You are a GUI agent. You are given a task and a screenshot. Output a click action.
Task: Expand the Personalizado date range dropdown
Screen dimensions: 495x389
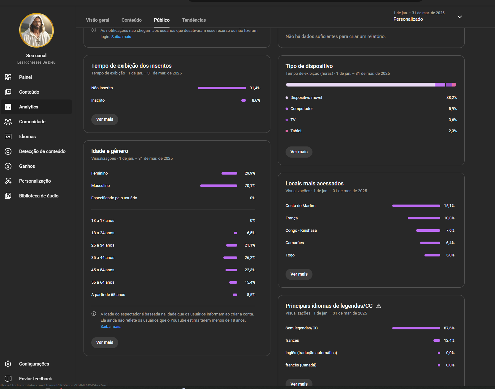coord(459,17)
